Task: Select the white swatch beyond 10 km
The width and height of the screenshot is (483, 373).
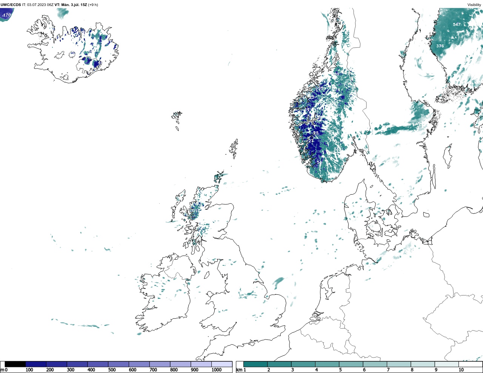Action: [470, 364]
